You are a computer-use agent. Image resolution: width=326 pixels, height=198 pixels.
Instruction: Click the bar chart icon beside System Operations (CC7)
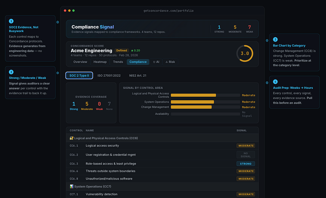pyautogui.click(x=72, y=186)
